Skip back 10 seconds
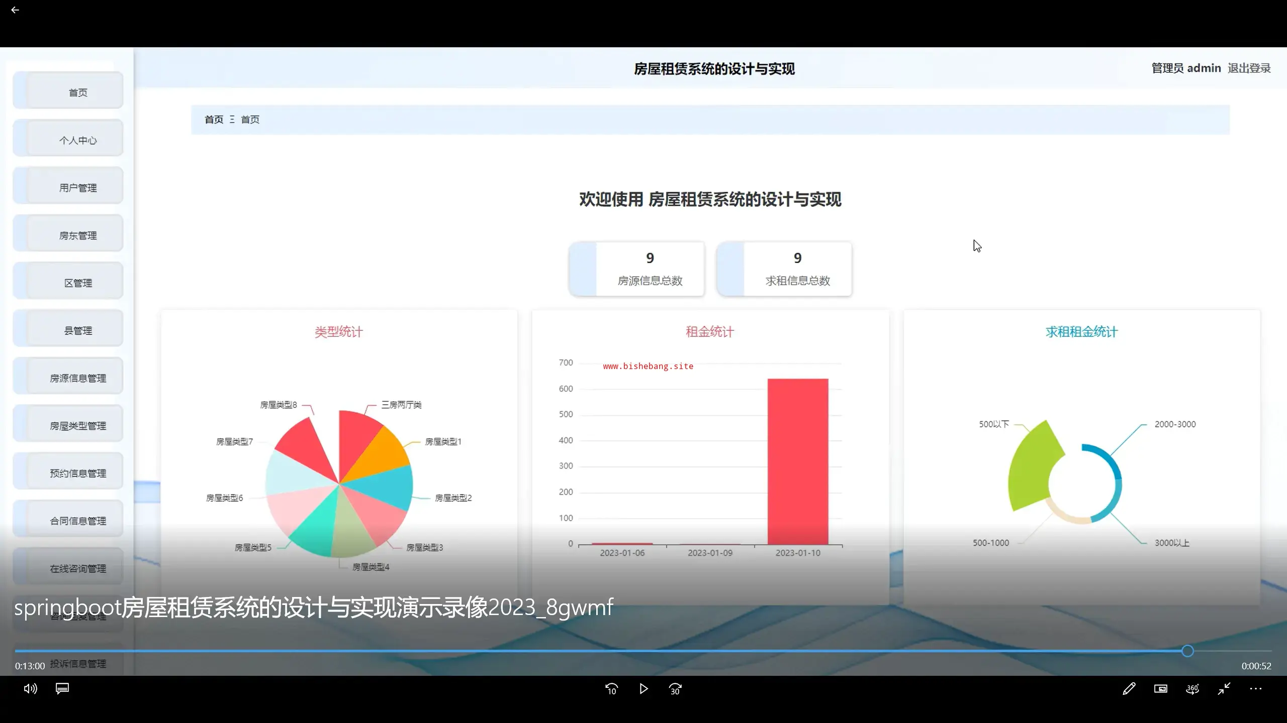This screenshot has width=1287, height=723. (611, 689)
